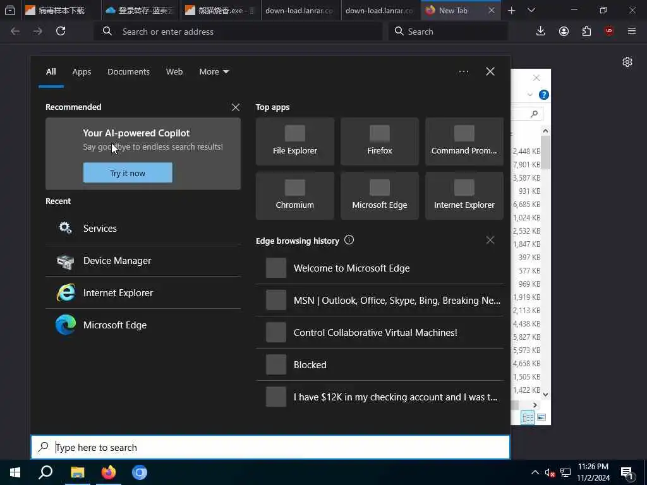
Task: Select the Web search filter
Action: point(174,72)
